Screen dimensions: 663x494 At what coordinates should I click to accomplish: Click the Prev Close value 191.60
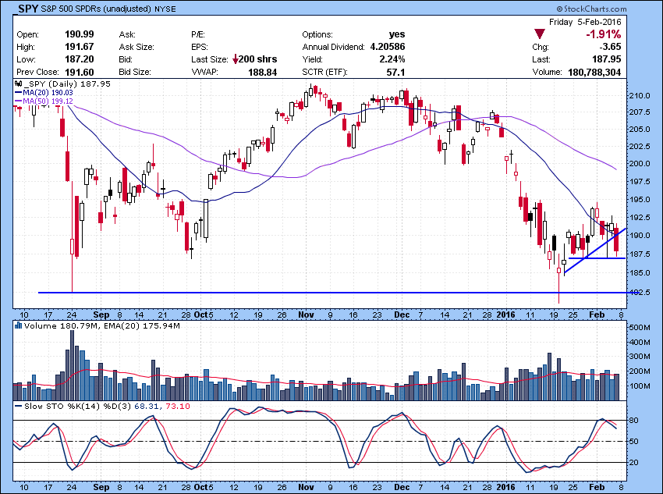79,72
